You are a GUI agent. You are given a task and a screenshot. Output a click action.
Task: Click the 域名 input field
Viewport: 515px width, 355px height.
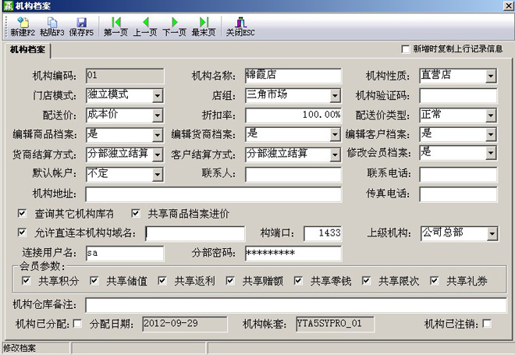(195, 233)
